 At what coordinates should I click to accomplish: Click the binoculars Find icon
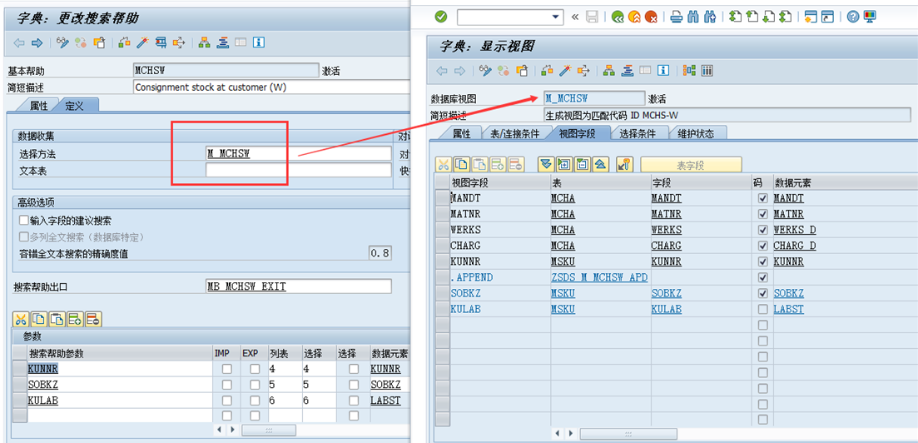[x=694, y=17]
